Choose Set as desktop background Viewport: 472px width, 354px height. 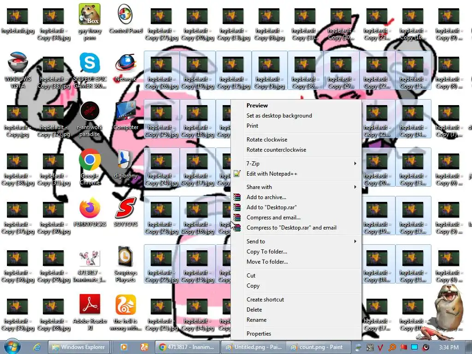point(296,116)
